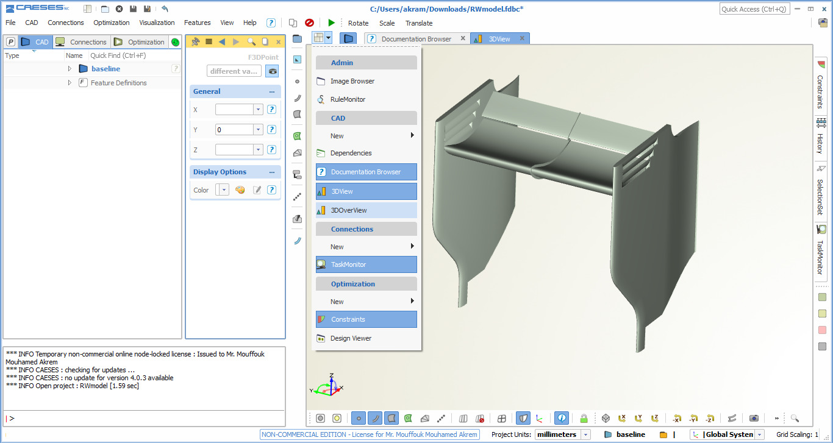This screenshot has height=443, width=833.
Task: Switch to the Documentation Browser tab
Action: pos(416,39)
